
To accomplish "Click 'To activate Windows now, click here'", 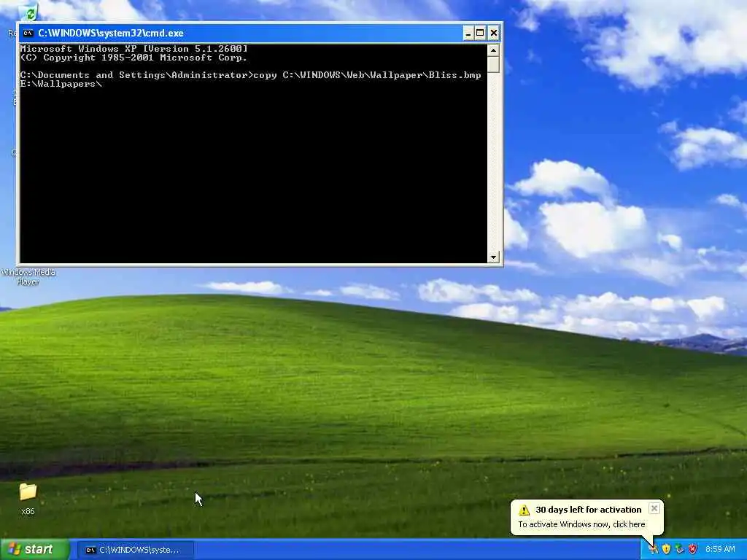I will coord(581,524).
